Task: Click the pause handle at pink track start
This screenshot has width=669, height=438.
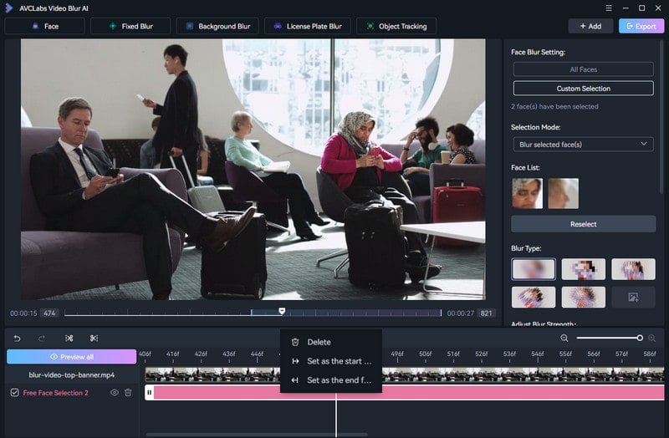Action: pos(150,392)
